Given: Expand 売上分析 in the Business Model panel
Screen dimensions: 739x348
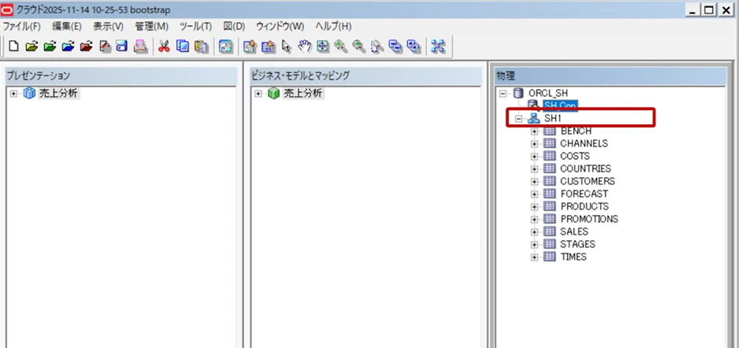Looking at the screenshot, I should [x=258, y=94].
